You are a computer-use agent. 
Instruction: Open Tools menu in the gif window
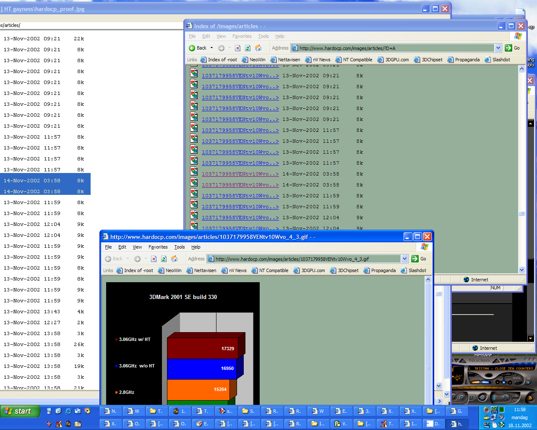coord(180,247)
